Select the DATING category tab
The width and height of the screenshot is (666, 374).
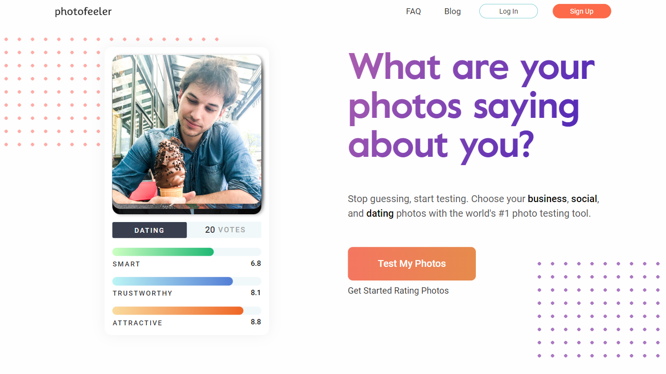[149, 230]
